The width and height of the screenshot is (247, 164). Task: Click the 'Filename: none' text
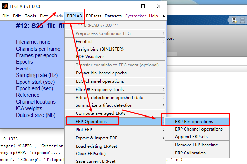(x=33, y=42)
